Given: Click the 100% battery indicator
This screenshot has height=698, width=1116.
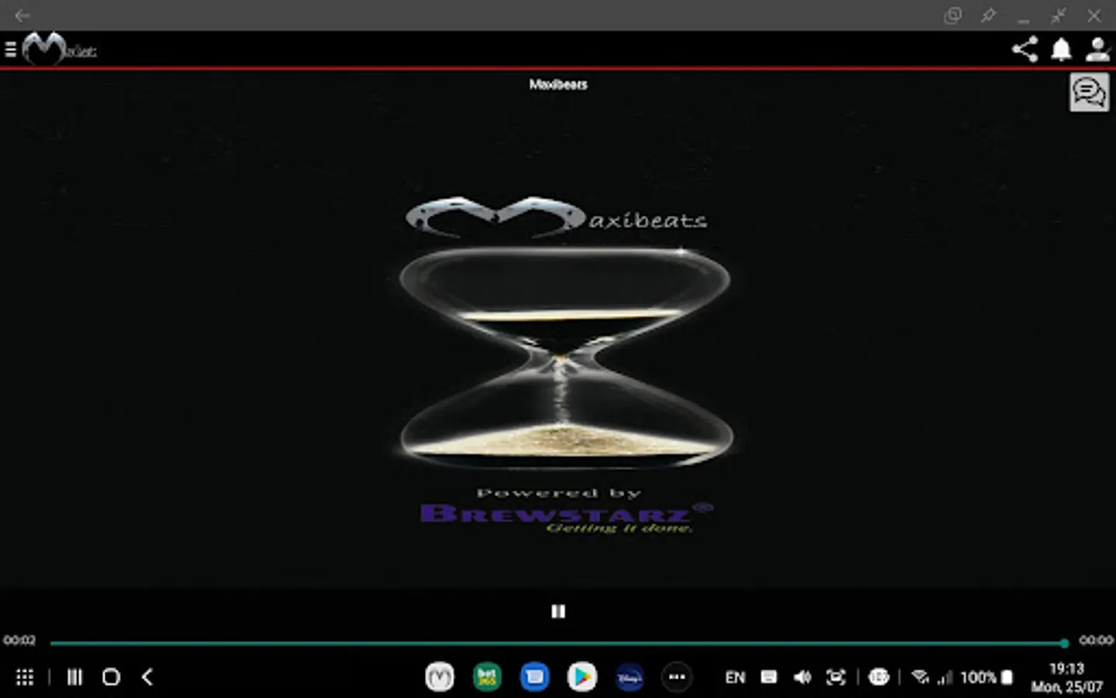Looking at the screenshot, I should pyautogui.click(x=987, y=677).
